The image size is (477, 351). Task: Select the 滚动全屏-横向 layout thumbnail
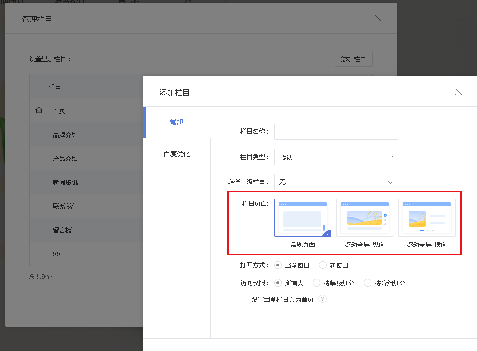click(427, 218)
